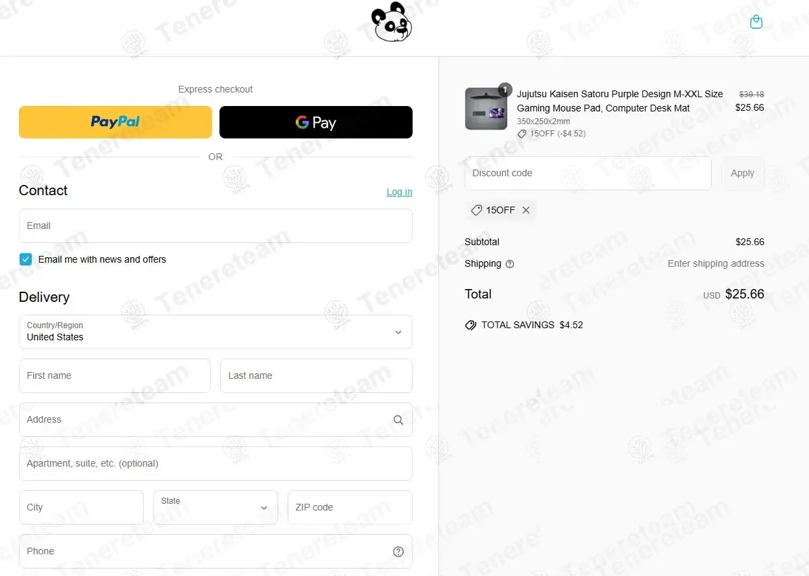Viewport: 809px width, 576px height.
Task: Open the mouse pad product thumbnail
Action: click(x=486, y=109)
